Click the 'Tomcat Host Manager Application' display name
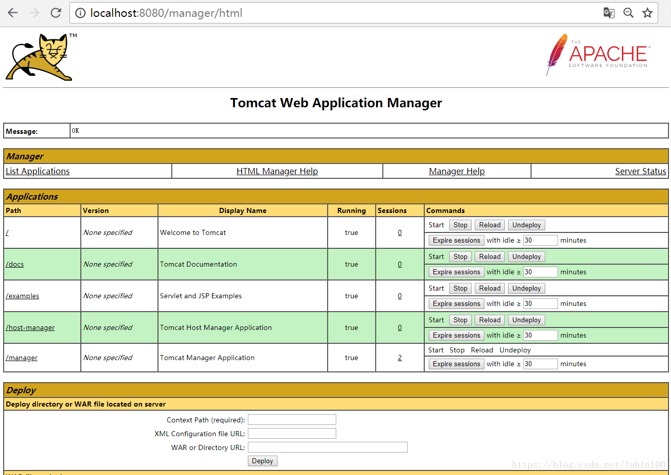The height and width of the screenshot is (475, 671). point(216,327)
